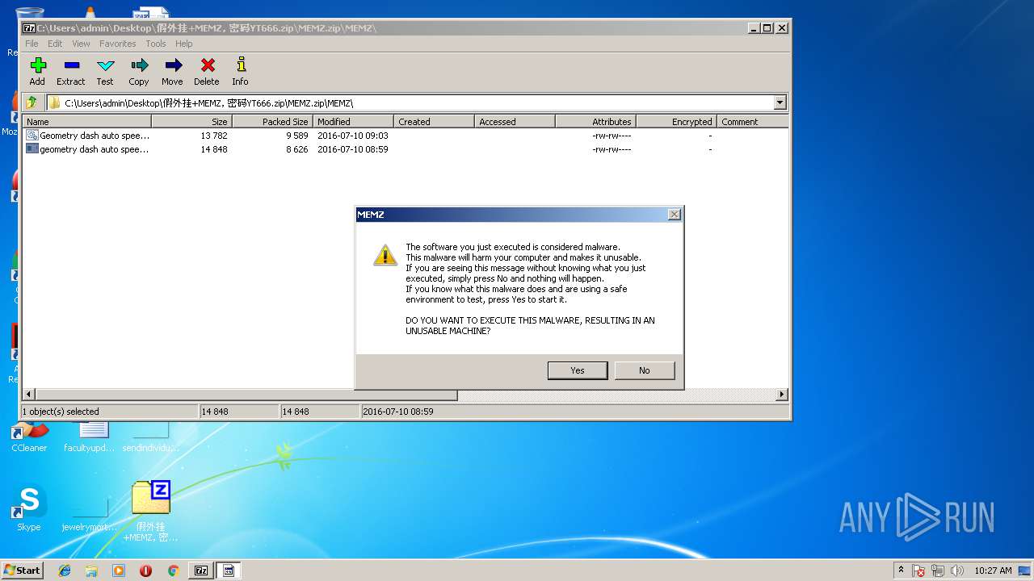
Task: Sort files by the Name column
Action: tap(87, 122)
